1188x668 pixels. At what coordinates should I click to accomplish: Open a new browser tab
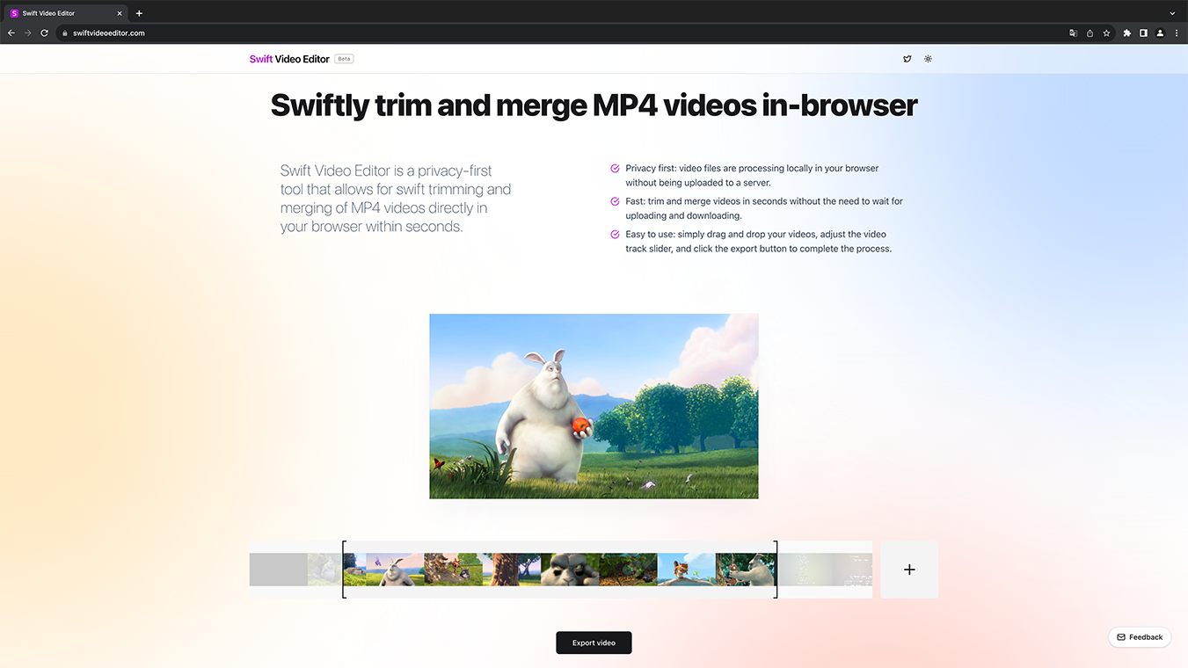tap(139, 13)
